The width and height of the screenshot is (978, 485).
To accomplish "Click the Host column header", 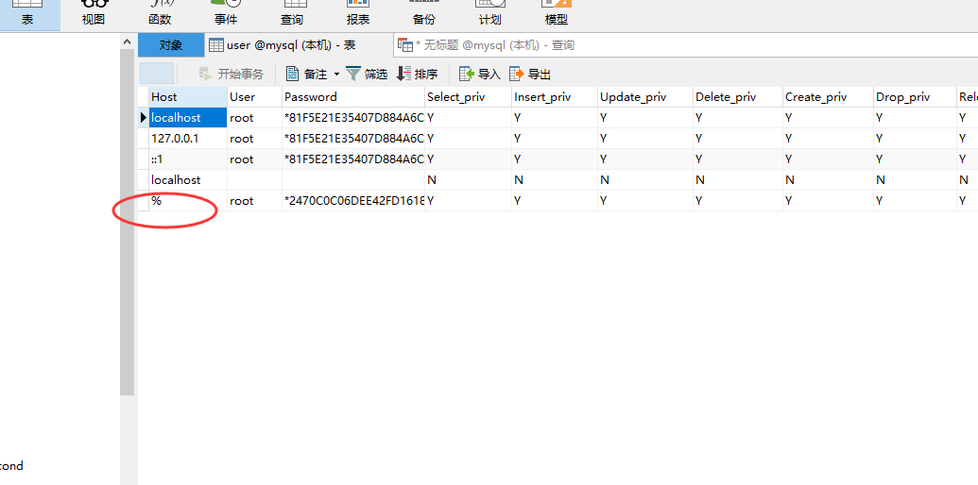I will click(188, 96).
